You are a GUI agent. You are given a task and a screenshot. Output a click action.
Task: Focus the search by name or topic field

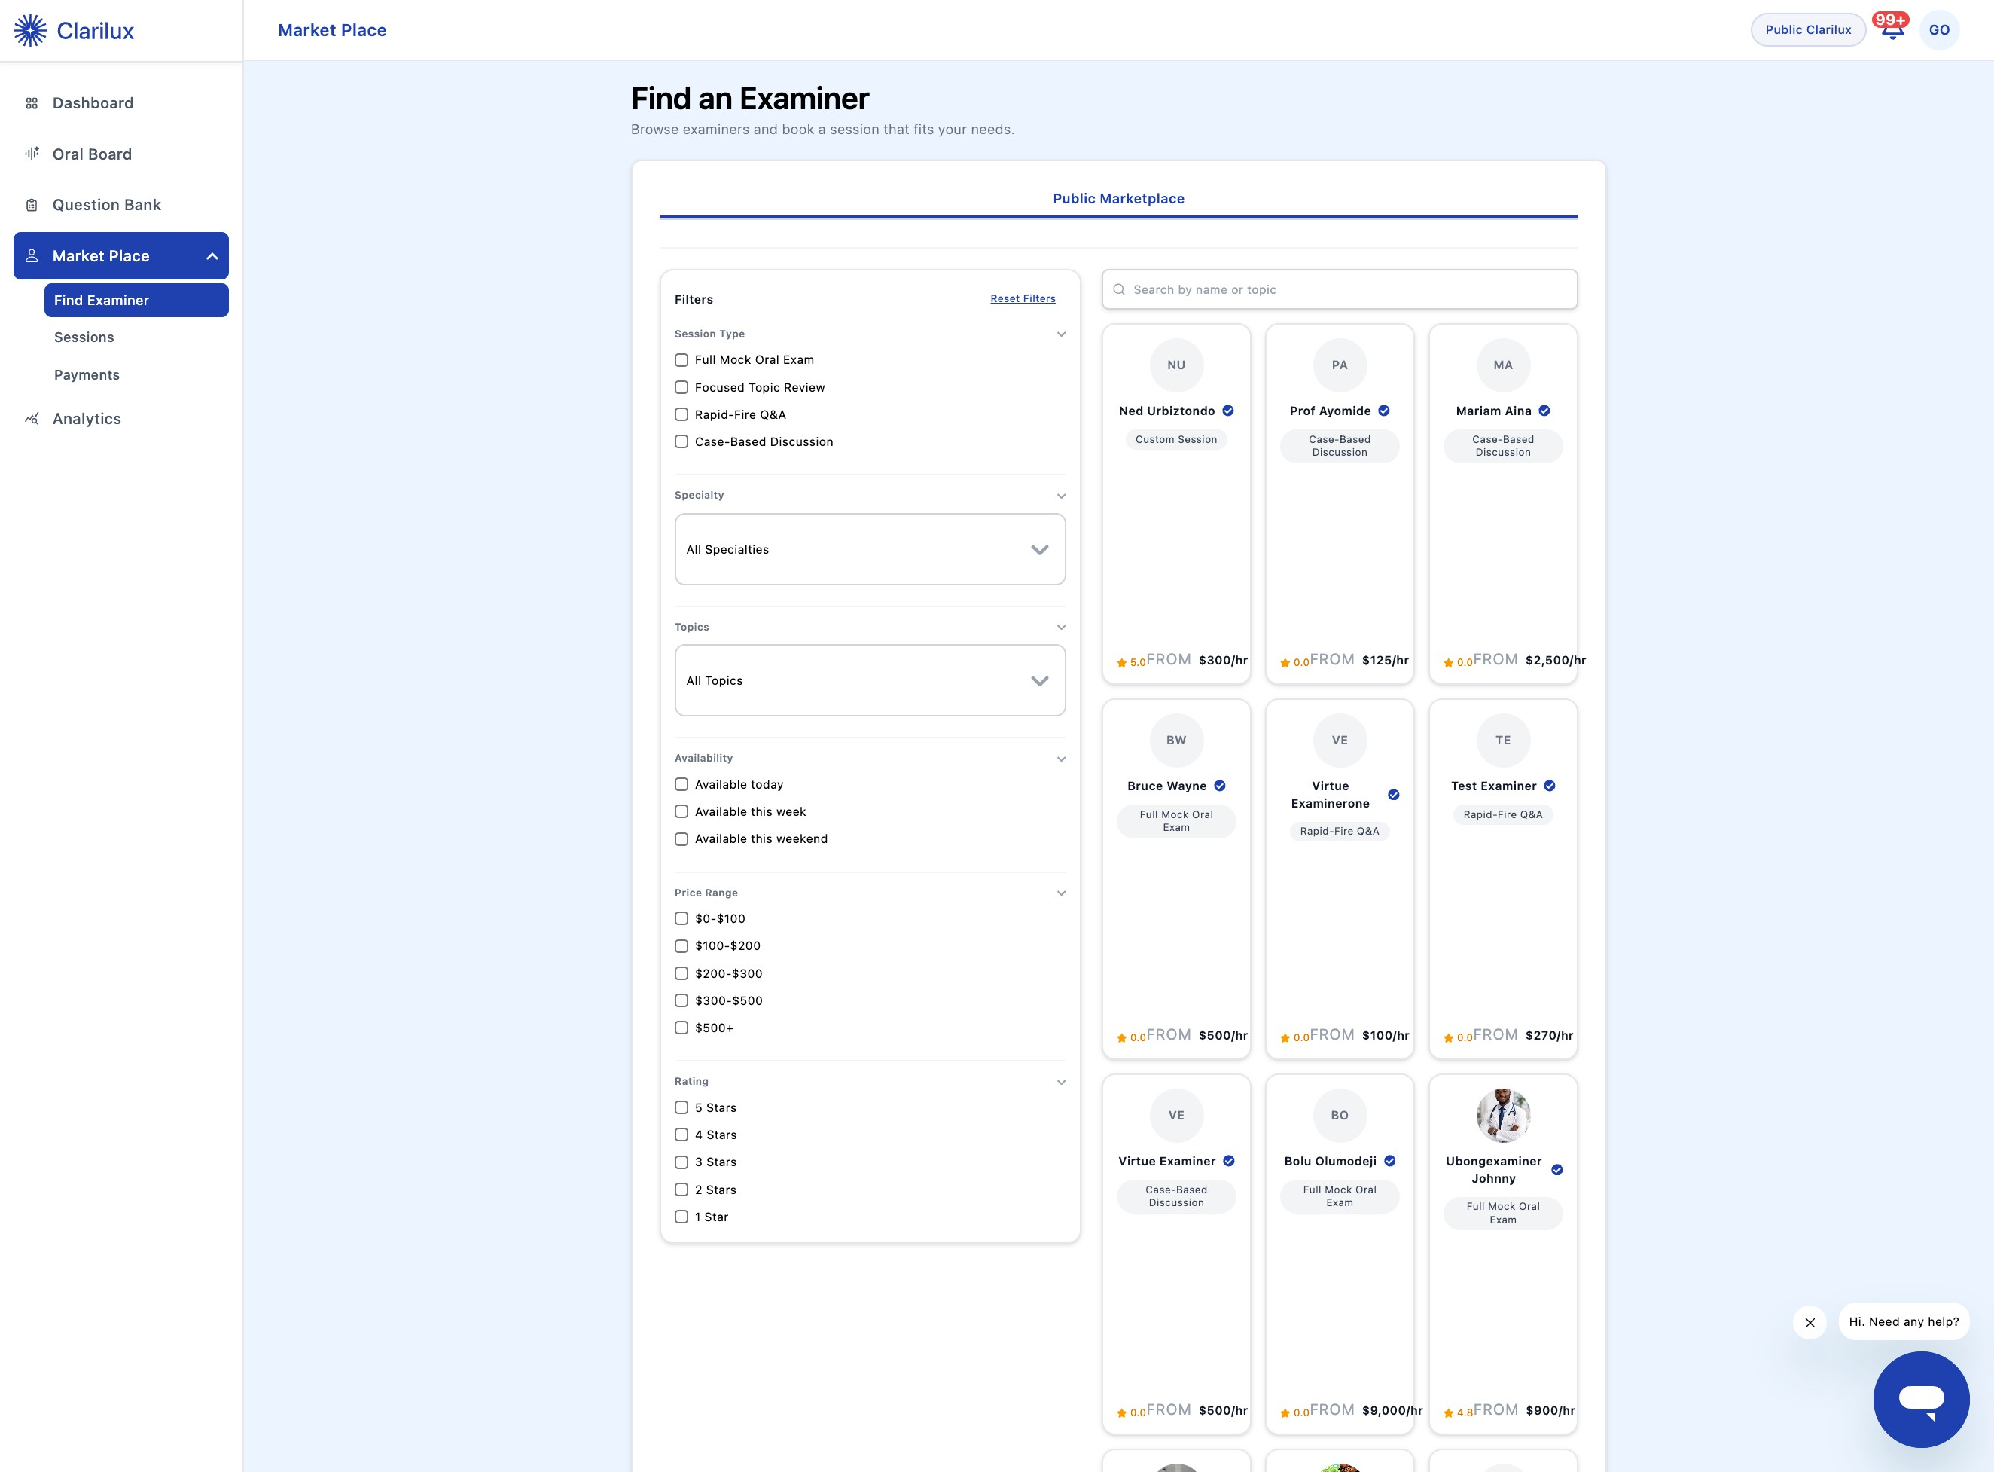pos(1340,289)
